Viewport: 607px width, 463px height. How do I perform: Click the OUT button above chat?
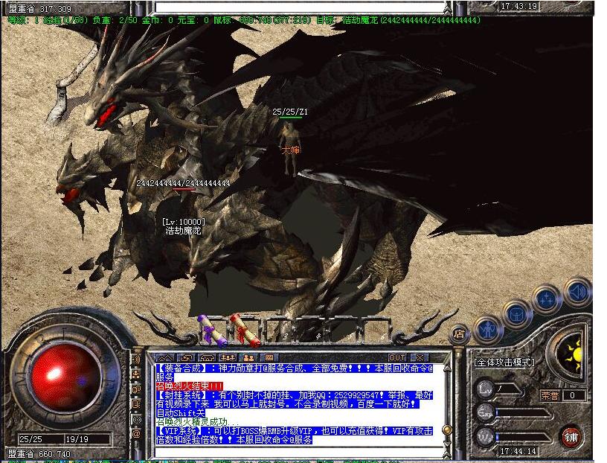[397, 358]
